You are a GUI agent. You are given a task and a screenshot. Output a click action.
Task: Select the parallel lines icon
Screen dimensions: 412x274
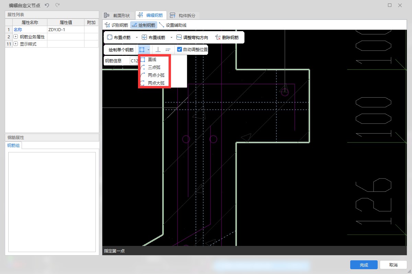click(168, 50)
